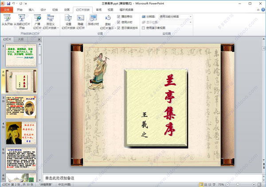The height and width of the screenshot is (187, 266).
Task: Start Slide Show from status bar icon
Action: coord(214,184)
